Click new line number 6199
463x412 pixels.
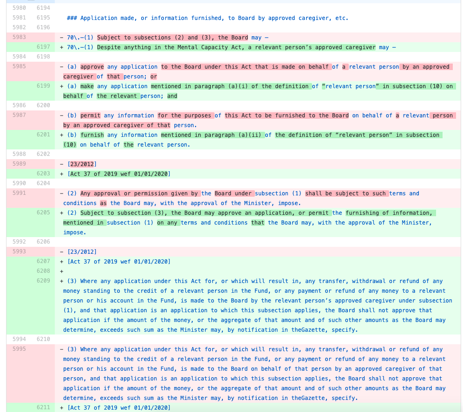point(43,86)
